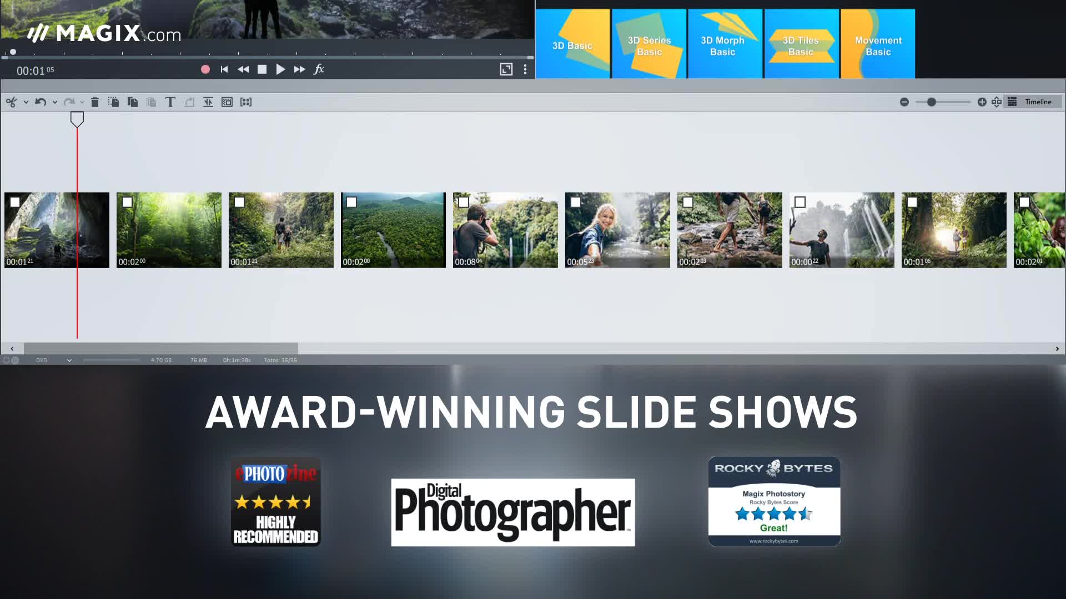This screenshot has width=1066, height=599.
Task: Choose the Movement Basic template
Action: click(x=877, y=44)
